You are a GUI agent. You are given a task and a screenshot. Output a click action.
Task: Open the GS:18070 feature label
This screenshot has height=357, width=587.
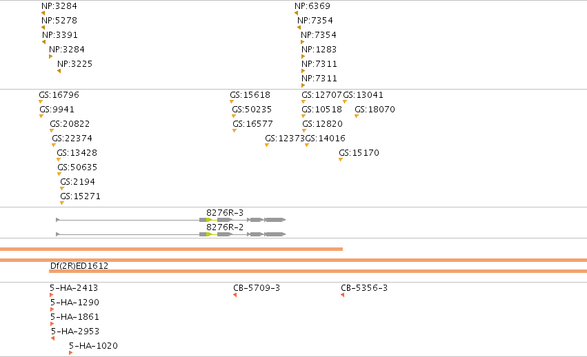tap(375, 110)
